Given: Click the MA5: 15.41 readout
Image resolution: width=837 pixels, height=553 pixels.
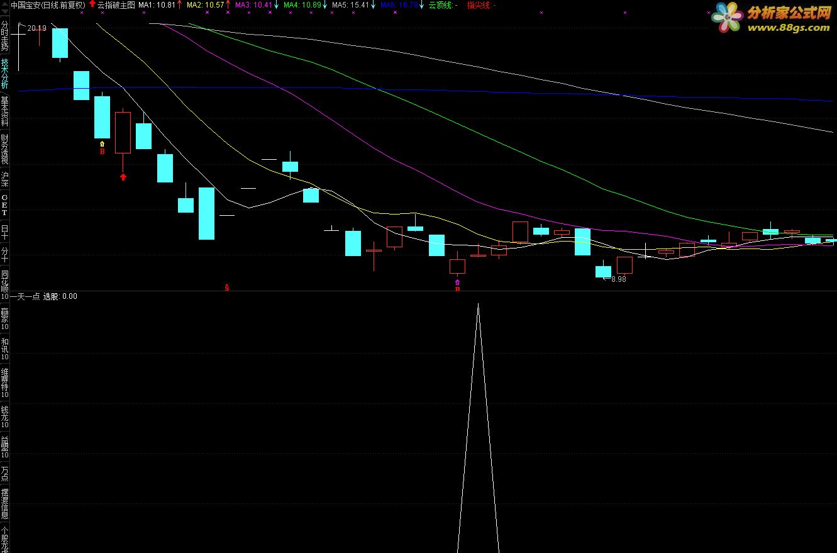Looking at the screenshot, I should pyautogui.click(x=350, y=4).
